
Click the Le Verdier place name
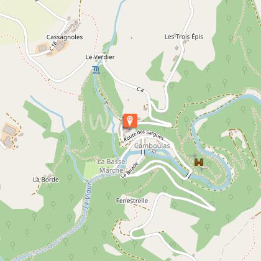click(x=100, y=57)
